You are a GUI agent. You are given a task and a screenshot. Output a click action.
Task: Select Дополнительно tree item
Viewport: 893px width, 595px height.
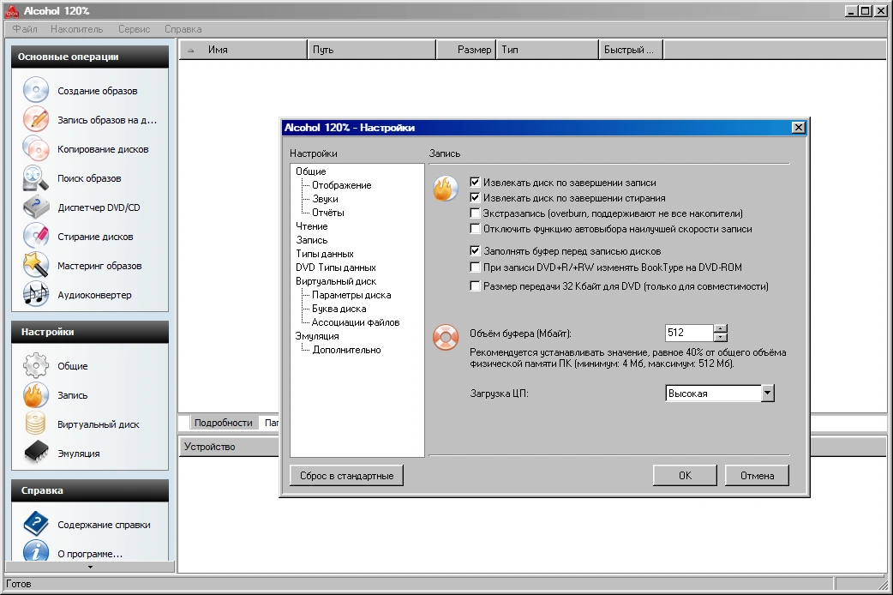pyautogui.click(x=347, y=349)
